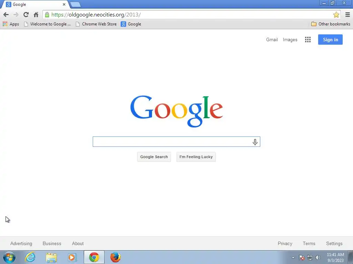Click the address bar URL
This screenshot has width=353, height=264.
pos(96,15)
